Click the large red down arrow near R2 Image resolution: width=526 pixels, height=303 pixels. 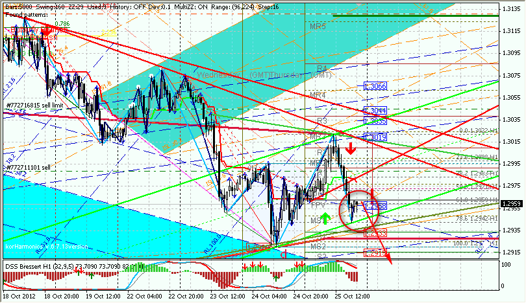351,148
